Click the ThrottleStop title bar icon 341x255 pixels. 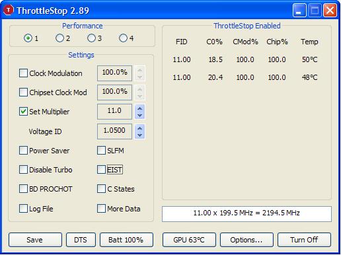pyautogui.click(x=9, y=10)
